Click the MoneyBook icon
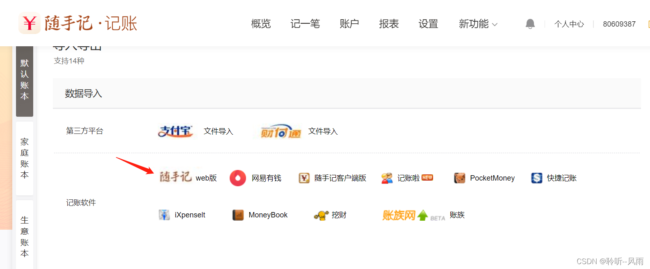Image resolution: width=650 pixels, height=269 pixels. click(x=238, y=215)
